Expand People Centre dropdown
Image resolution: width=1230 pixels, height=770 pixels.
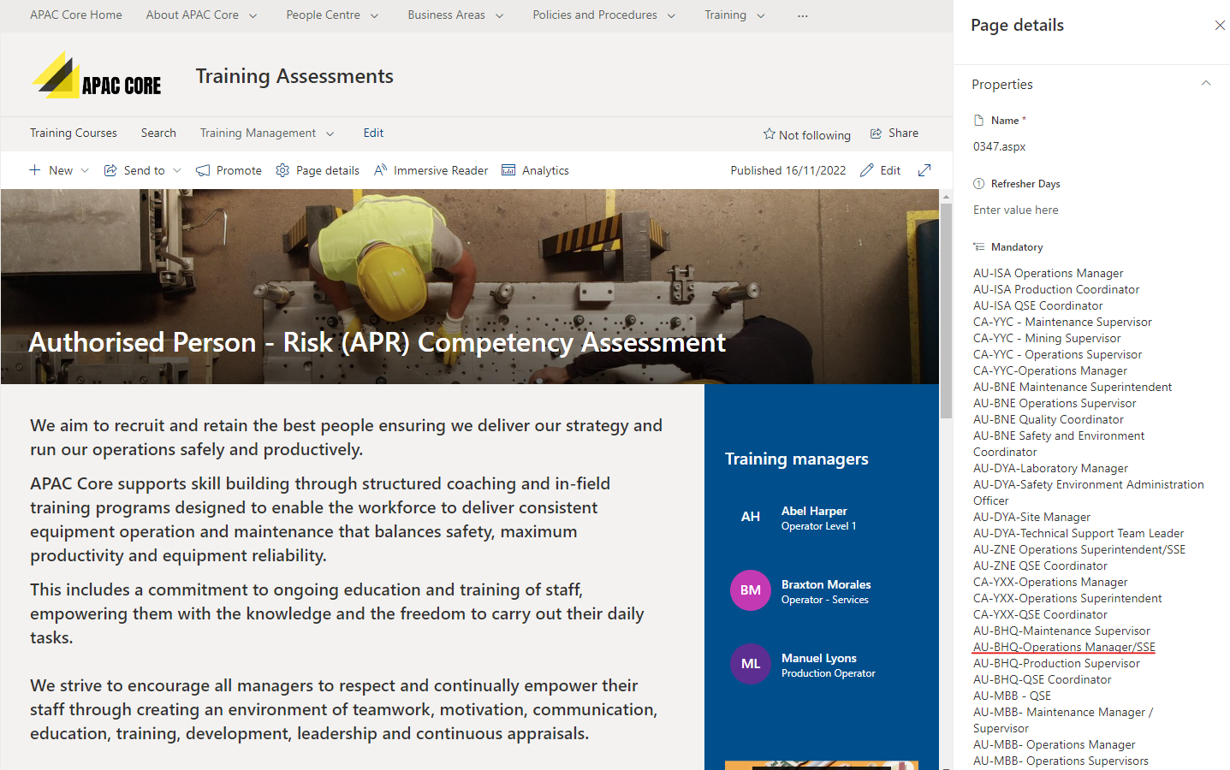point(374,15)
